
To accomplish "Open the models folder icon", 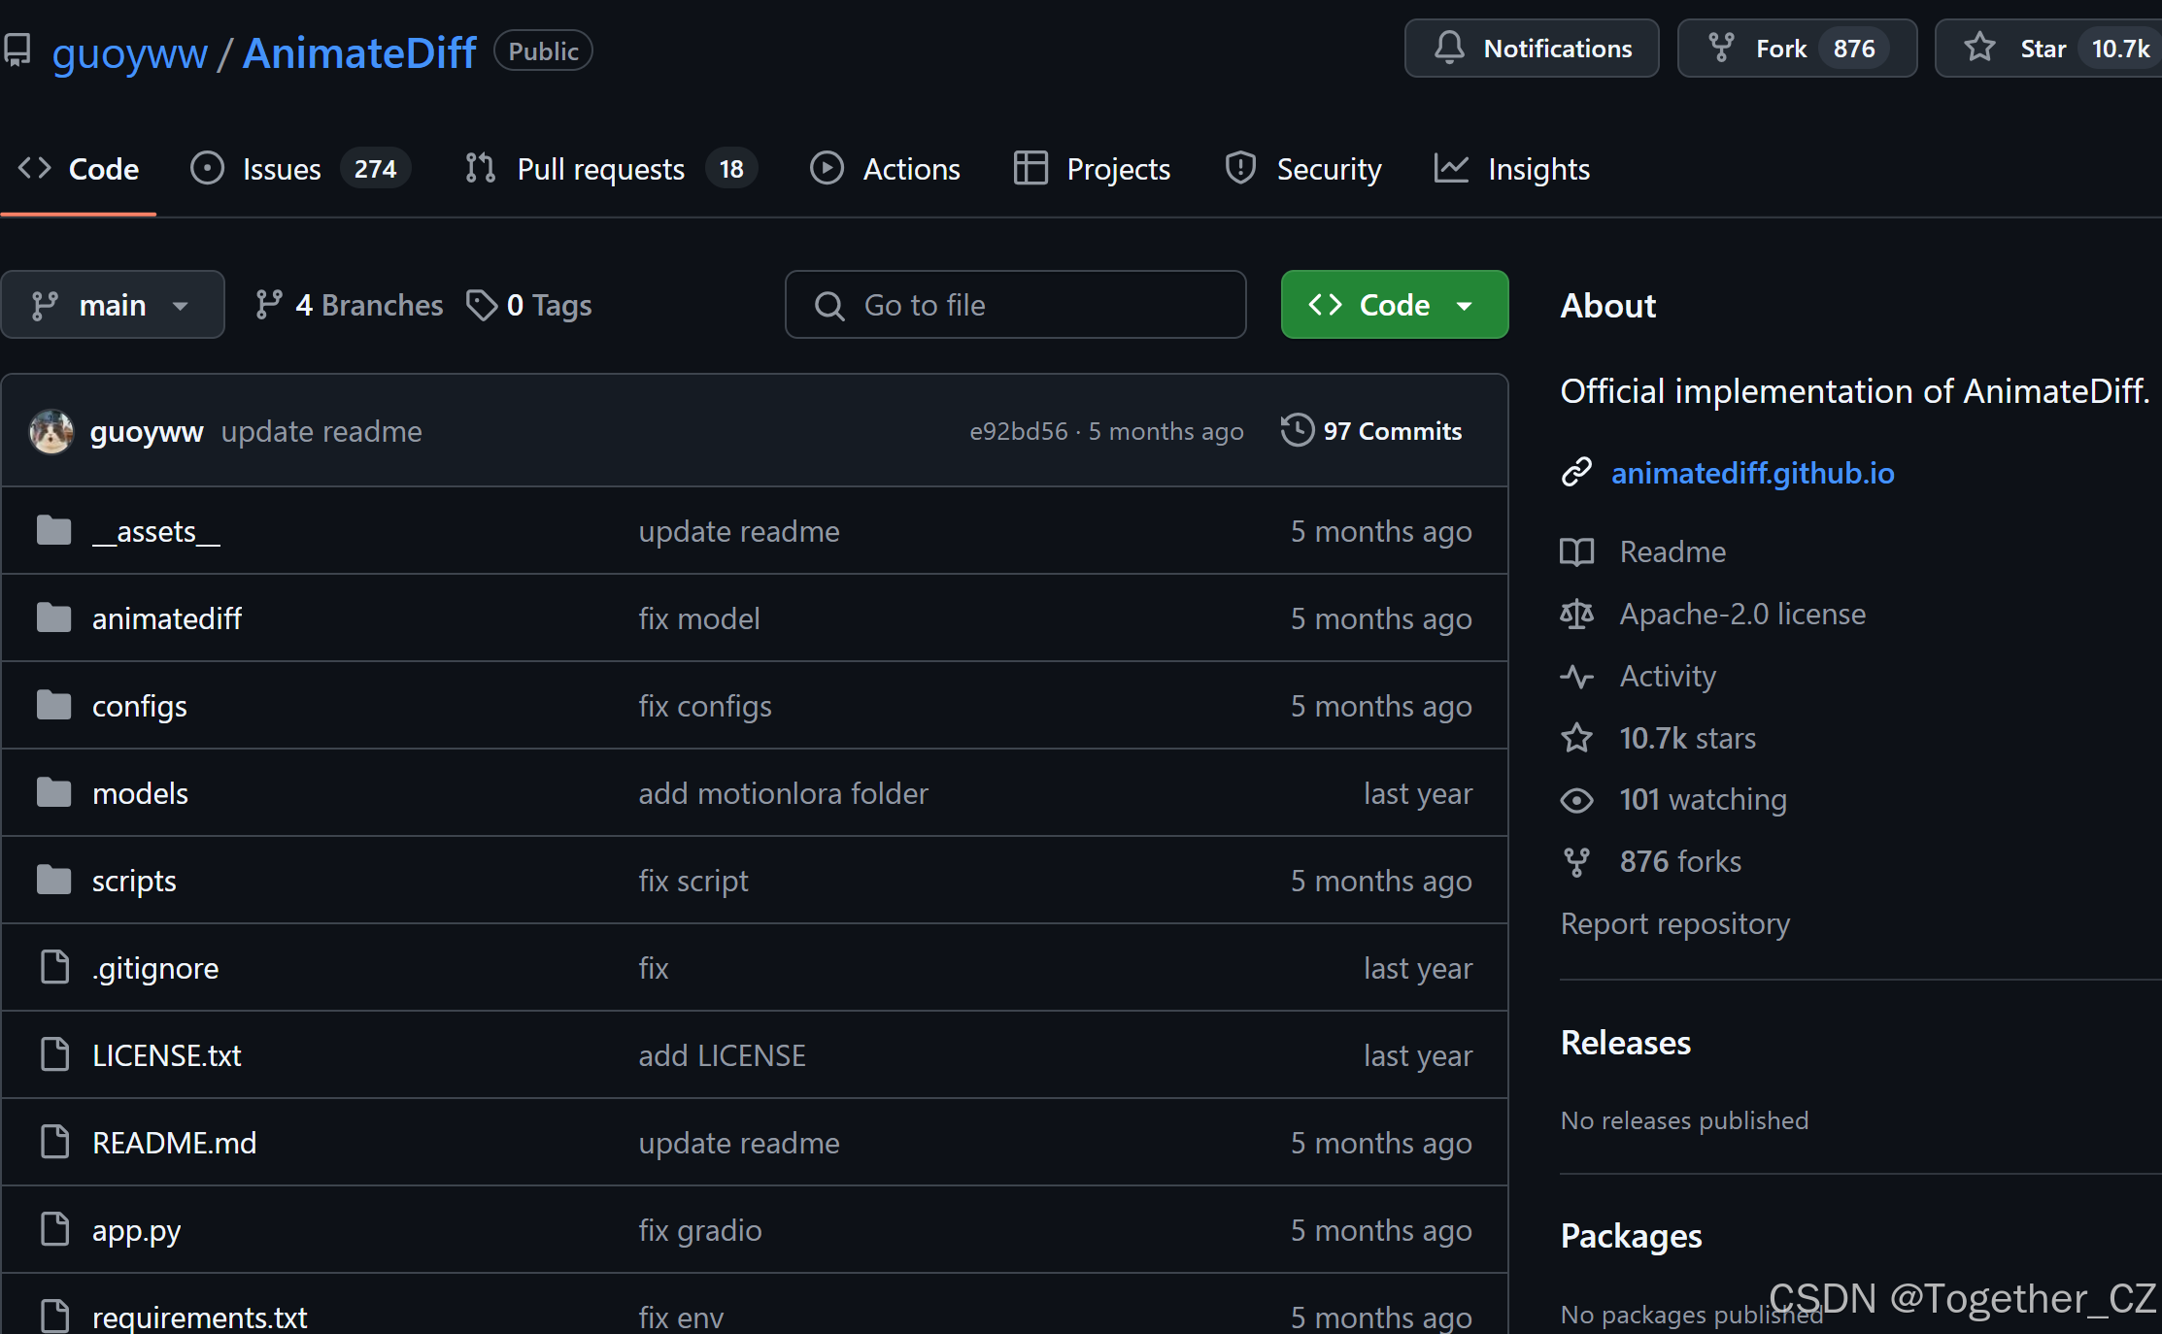I will [54, 793].
